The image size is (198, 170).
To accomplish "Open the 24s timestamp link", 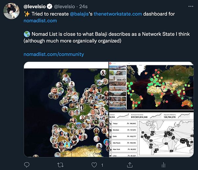I will pos(83,7).
